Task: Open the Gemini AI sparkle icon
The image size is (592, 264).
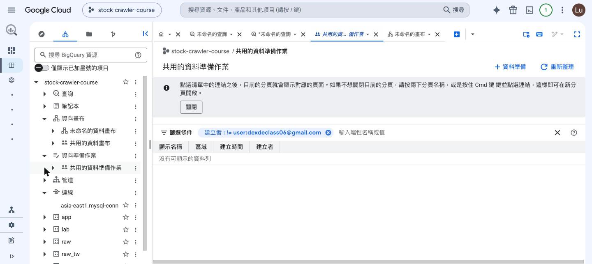Action: click(497, 10)
